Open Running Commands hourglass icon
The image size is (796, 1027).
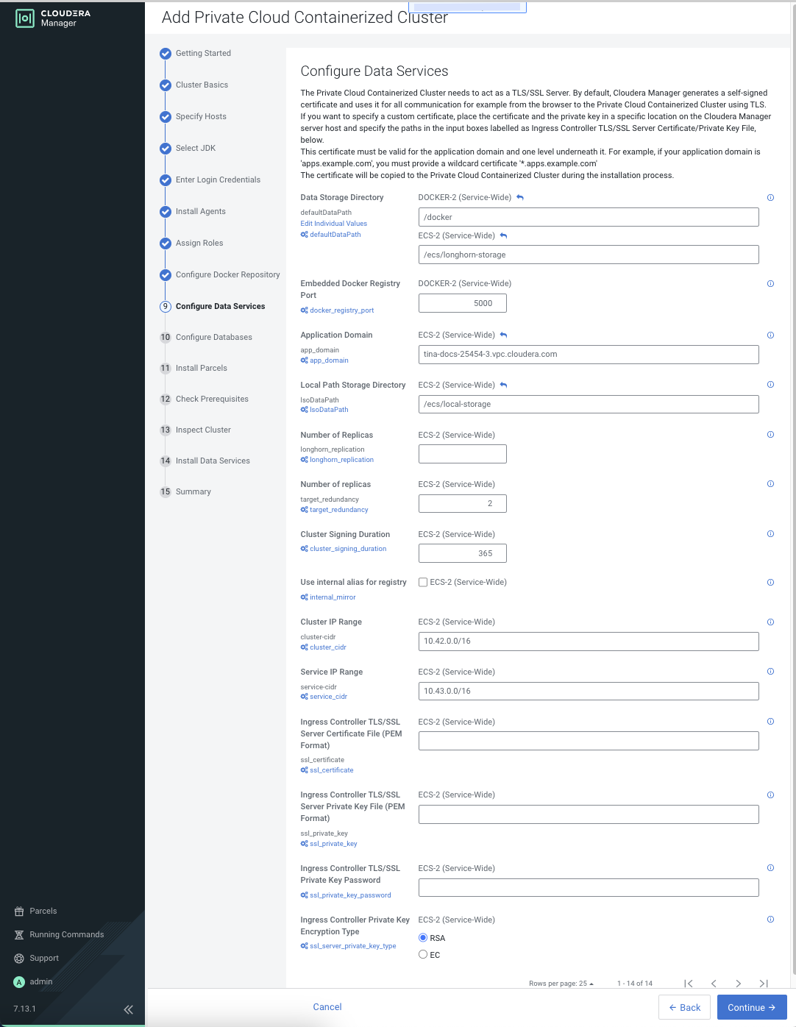click(x=19, y=934)
